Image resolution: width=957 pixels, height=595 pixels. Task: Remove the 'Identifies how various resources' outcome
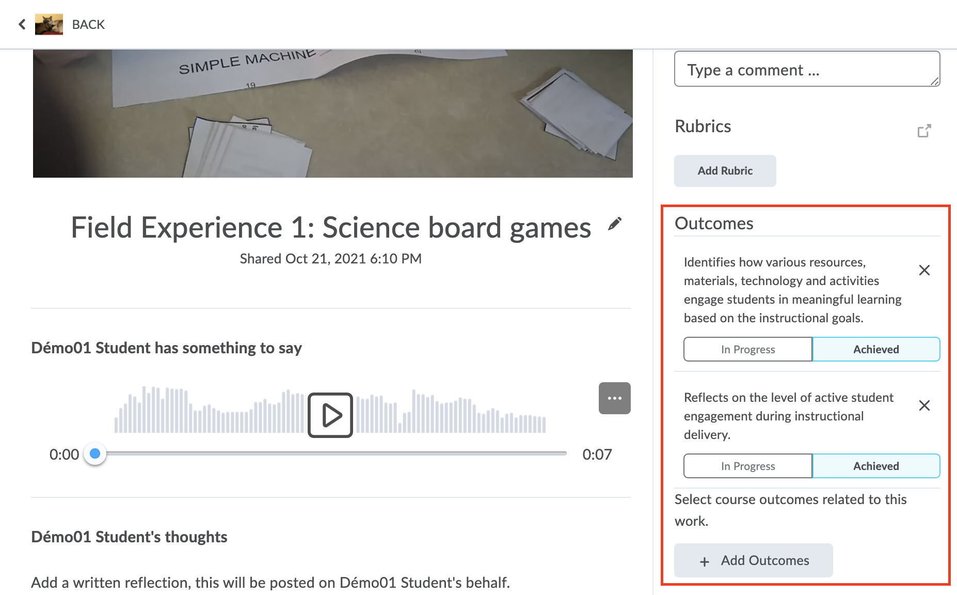[924, 270]
